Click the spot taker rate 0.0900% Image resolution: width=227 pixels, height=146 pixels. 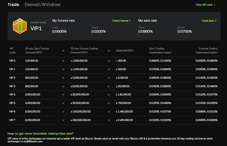pos(146,32)
